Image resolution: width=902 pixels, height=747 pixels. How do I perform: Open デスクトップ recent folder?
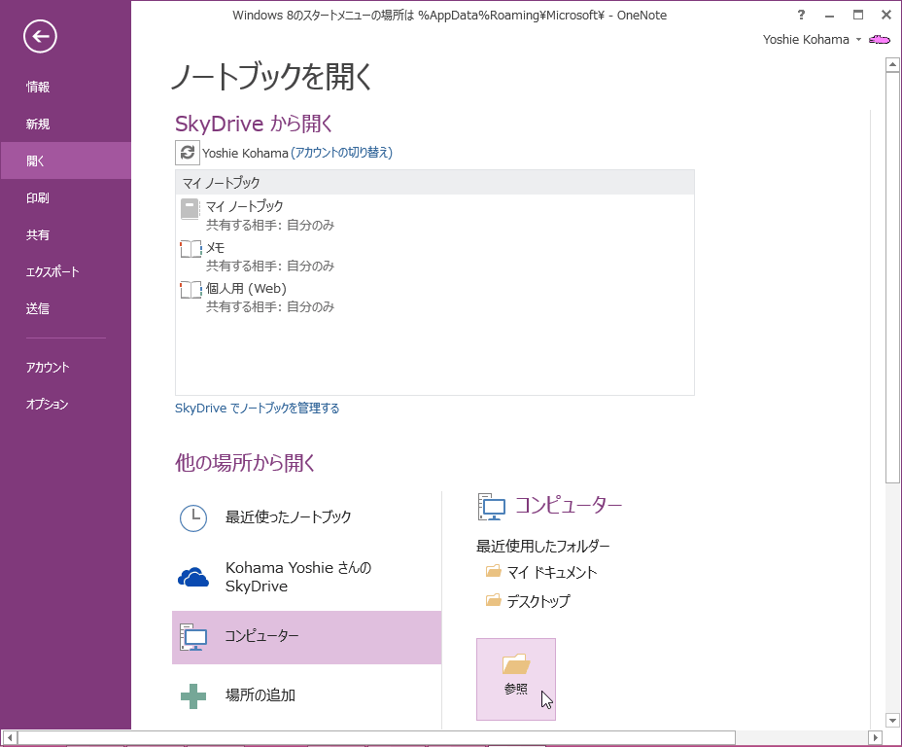tap(528, 601)
